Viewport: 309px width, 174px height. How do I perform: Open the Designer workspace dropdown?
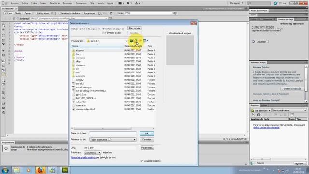click(237, 3)
